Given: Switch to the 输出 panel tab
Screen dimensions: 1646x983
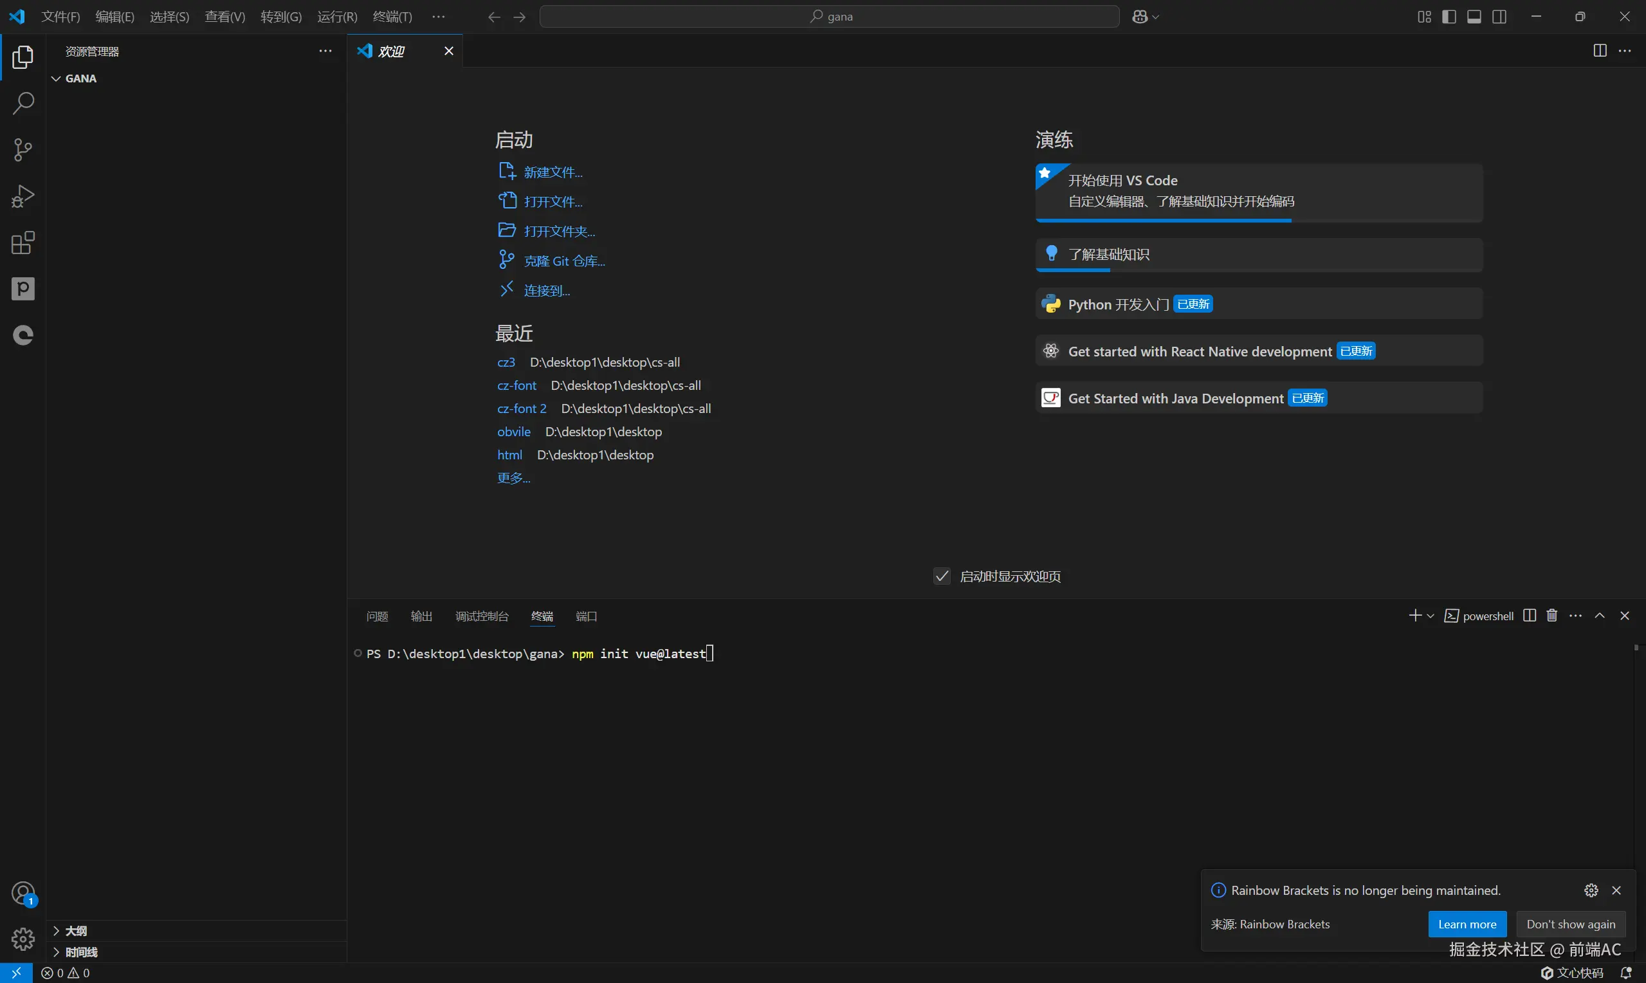Looking at the screenshot, I should point(421,616).
